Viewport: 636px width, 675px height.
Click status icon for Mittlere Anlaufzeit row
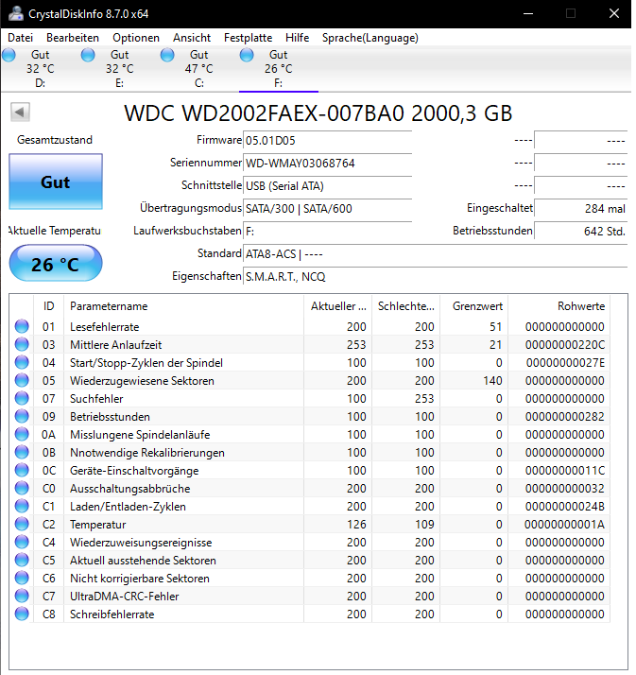[x=22, y=344]
